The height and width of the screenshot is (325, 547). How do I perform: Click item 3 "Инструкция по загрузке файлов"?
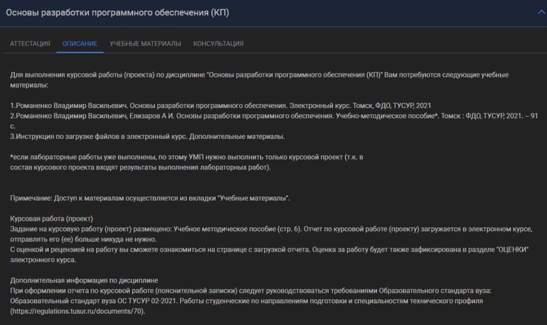point(147,136)
